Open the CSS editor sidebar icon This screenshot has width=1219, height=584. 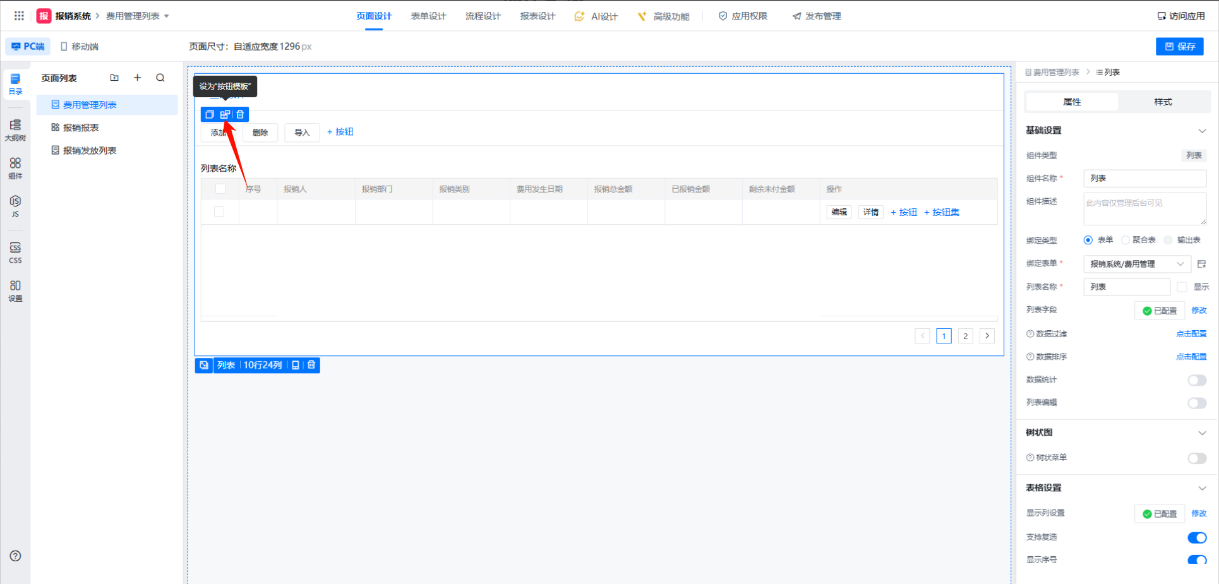(x=15, y=253)
